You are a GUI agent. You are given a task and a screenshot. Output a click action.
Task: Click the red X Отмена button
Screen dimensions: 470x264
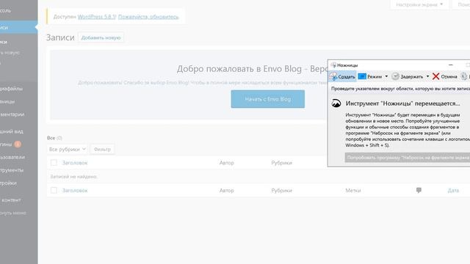point(445,76)
